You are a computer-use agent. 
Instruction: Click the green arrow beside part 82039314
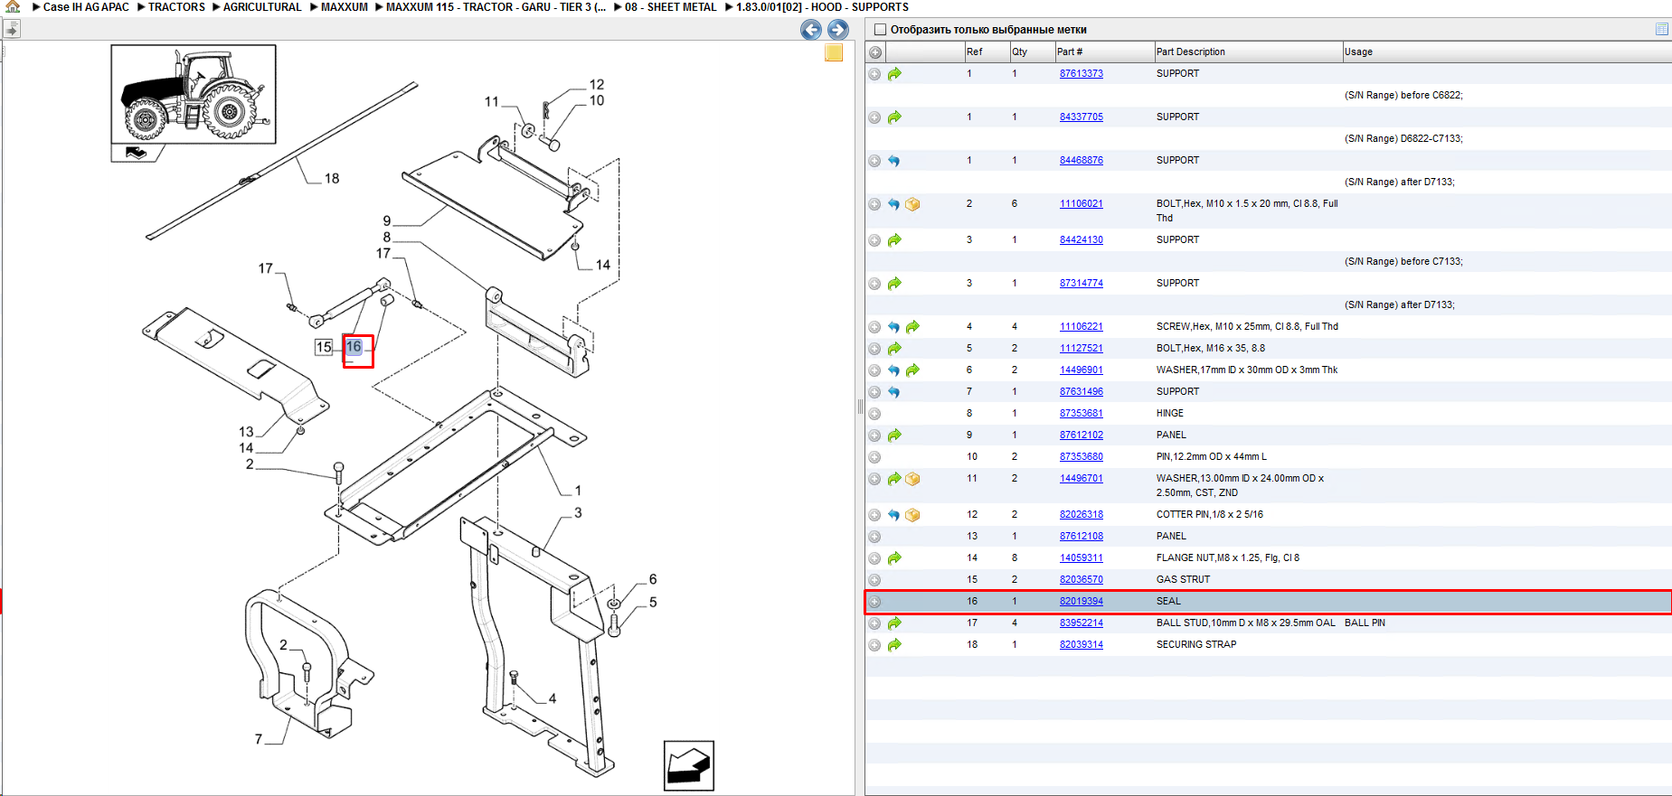[894, 645]
